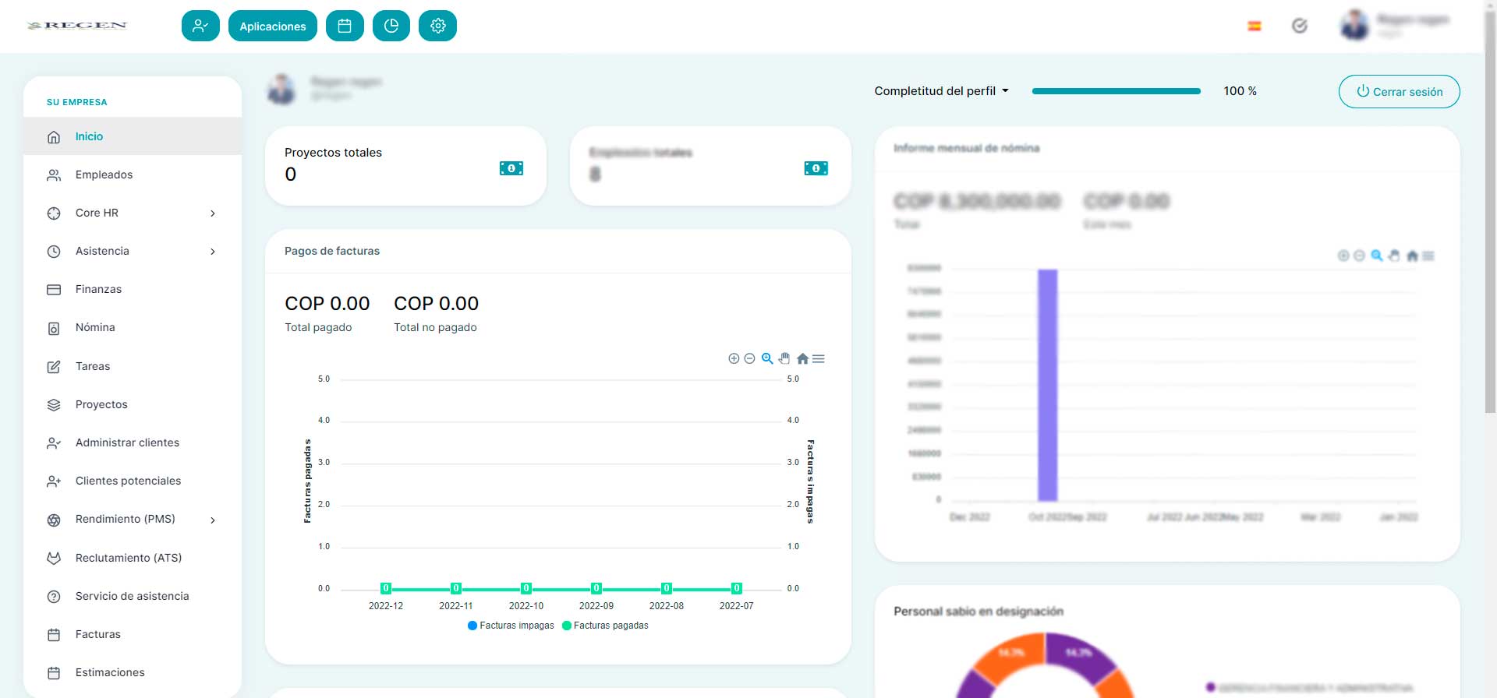Open the calendar icon in top bar
This screenshot has width=1497, height=698.
click(x=345, y=26)
